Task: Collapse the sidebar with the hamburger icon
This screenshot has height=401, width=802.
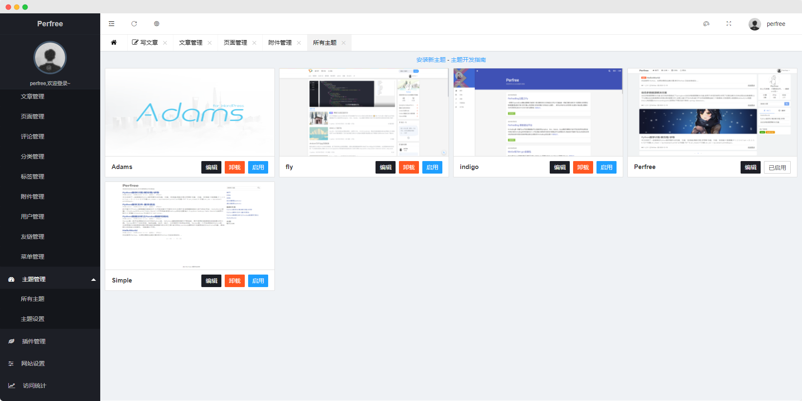Action: pyautogui.click(x=112, y=24)
